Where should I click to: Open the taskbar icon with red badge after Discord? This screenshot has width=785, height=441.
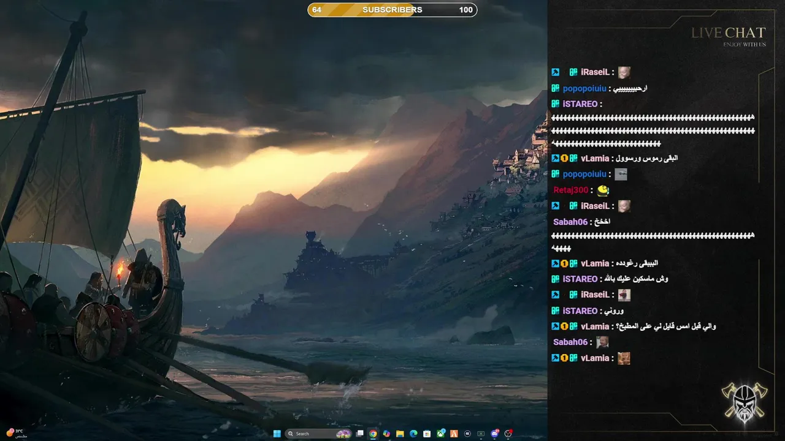[x=508, y=434]
